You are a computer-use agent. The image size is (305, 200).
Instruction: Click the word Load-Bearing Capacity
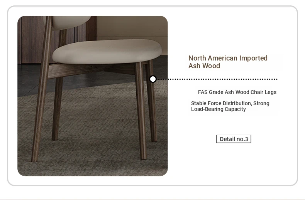(218, 109)
